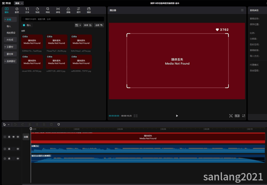Expand the 云素材 section
The width and height of the screenshot is (267, 185).
pos(10,47)
